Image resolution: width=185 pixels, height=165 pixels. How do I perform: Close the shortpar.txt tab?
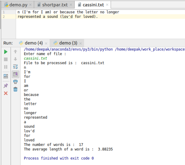point(71,5)
